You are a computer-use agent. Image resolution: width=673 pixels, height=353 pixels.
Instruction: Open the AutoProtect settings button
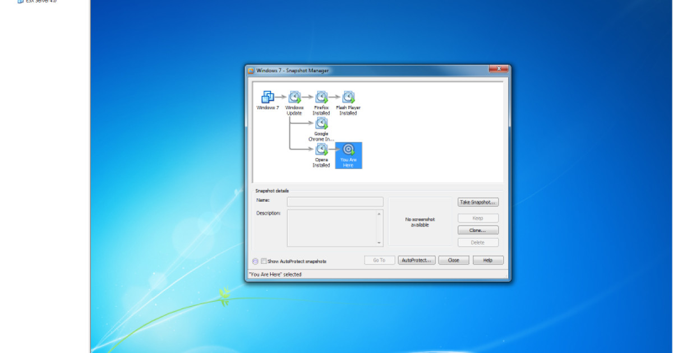(x=417, y=260)
